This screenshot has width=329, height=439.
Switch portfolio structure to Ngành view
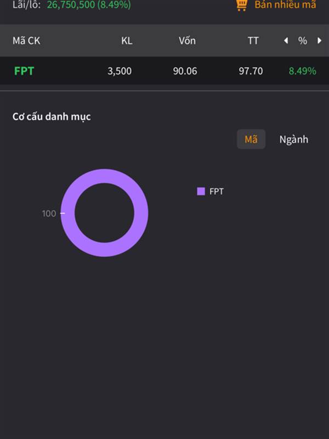294,139
